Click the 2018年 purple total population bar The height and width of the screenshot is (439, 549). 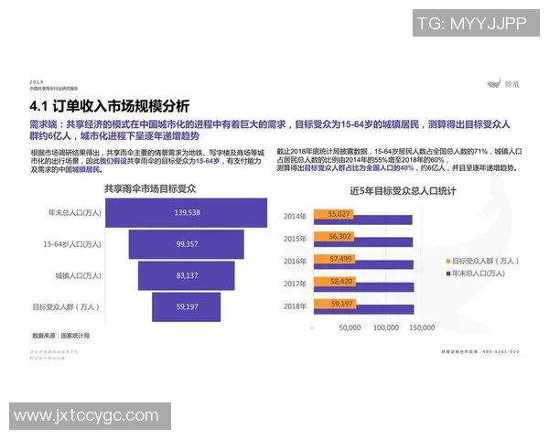tap(364, 311)
